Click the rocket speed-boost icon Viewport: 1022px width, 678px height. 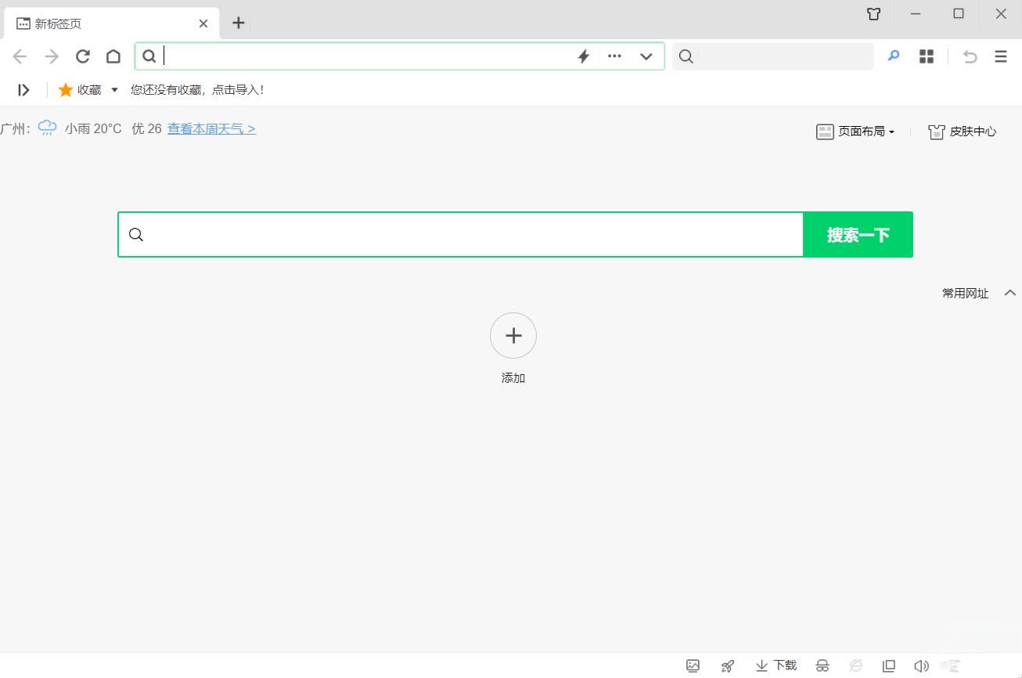tap(726, 665)
